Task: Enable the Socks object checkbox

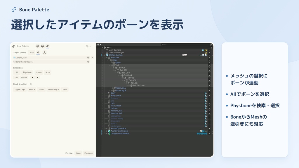Action: click(x=209, y=123)
